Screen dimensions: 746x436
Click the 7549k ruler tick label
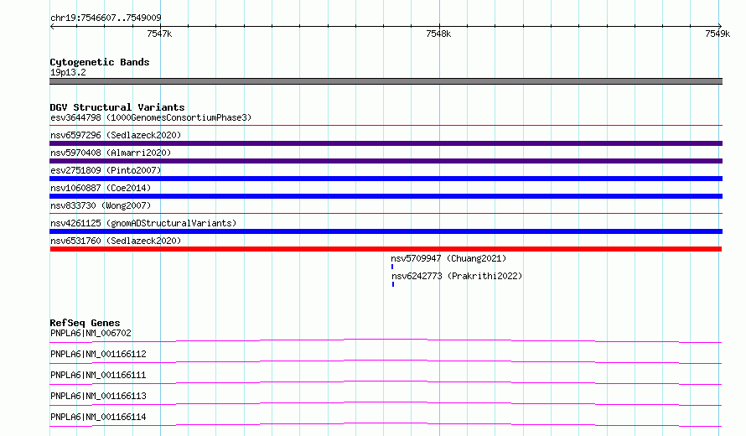point(718,34)
